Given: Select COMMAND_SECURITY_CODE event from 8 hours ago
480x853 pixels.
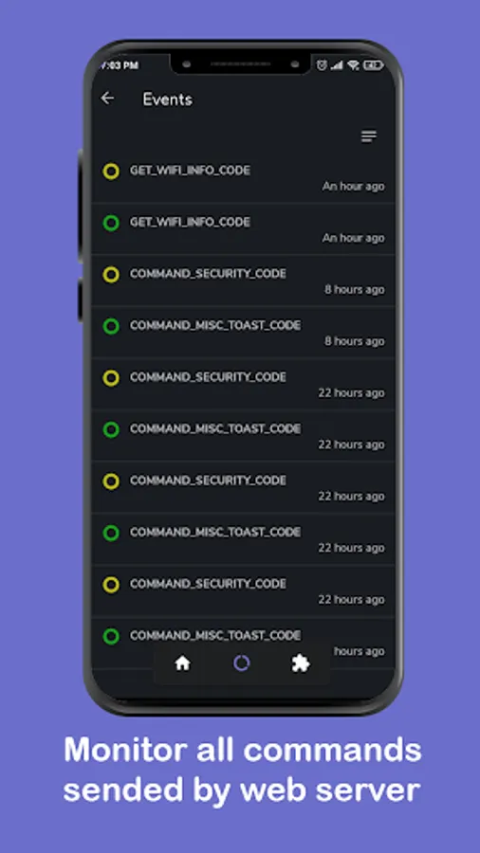Looking at the screenshot, I should [x=243, y=281].
